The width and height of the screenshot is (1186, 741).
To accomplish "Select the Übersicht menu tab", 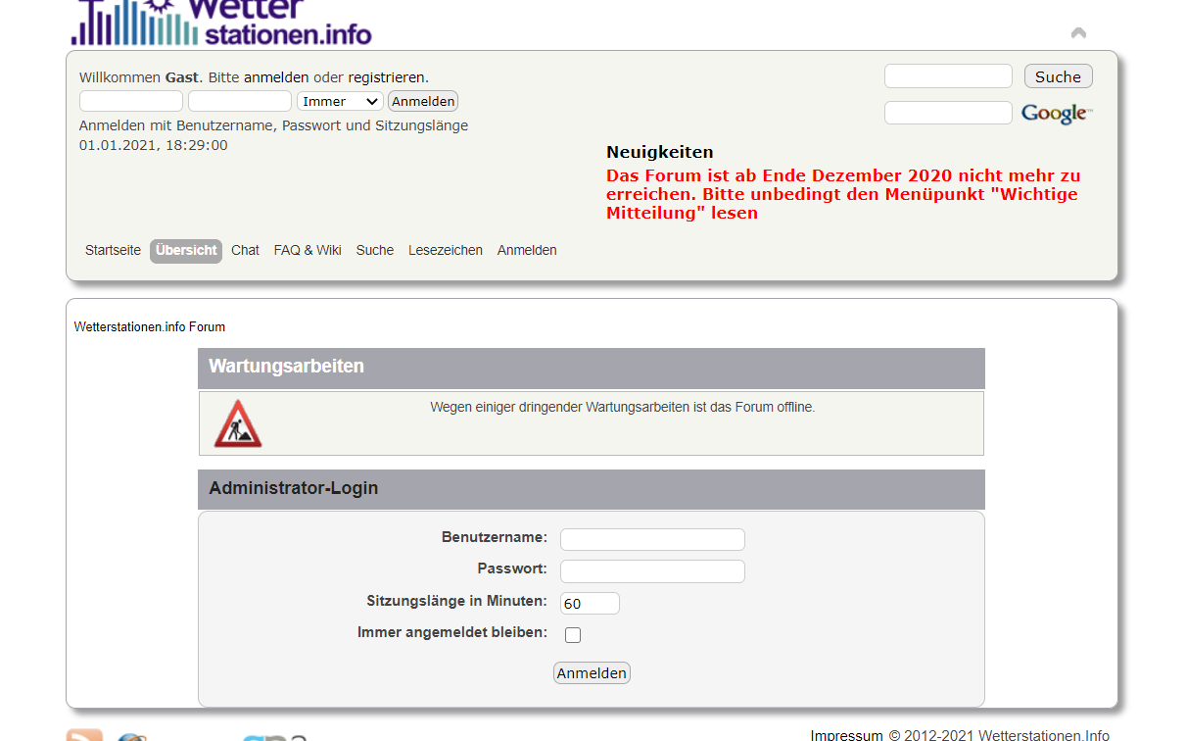I will (186, 251).
